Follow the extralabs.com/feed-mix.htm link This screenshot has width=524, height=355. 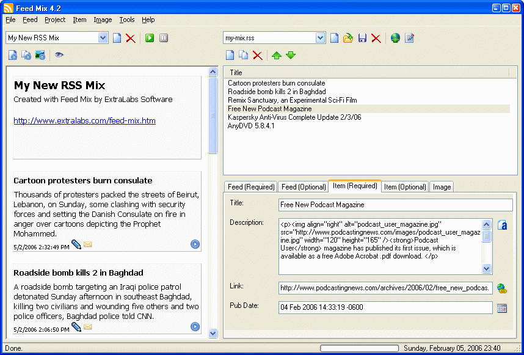[84, 120]
